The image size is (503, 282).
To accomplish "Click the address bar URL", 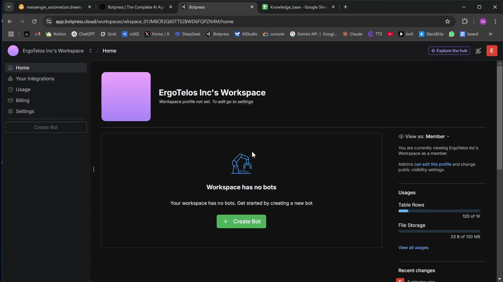I will coord(145,21).
